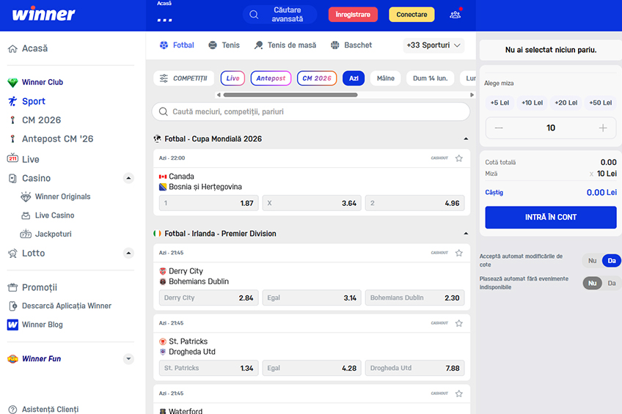Click left arrow of date filter scrollbar
This screenshot has width=622, height=414.
(219, 95)
